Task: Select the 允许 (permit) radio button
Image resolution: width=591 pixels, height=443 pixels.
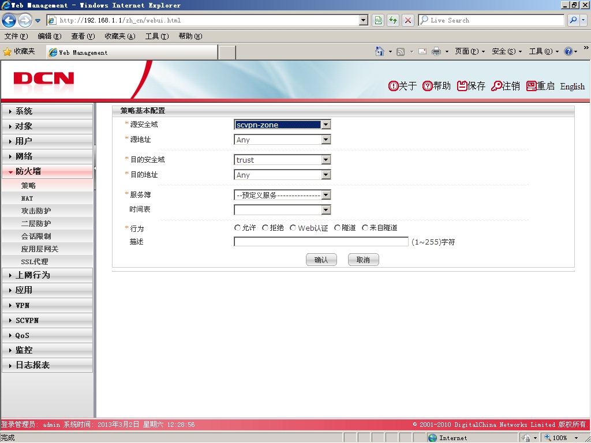Action: pos(237,228)
